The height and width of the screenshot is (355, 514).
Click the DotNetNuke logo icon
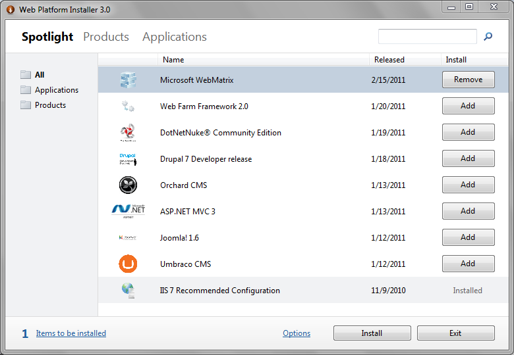coord(128,132)
